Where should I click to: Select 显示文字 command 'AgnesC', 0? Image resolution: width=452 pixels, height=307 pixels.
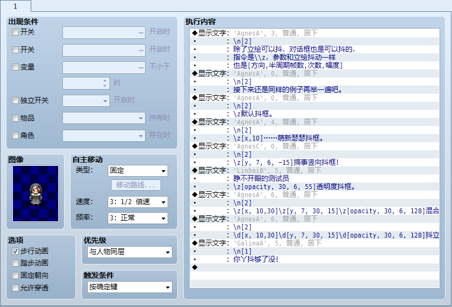pos(315,146)
